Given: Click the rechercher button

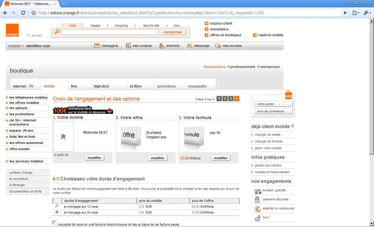Looking at the screenshot, I should tap(173, 32).
